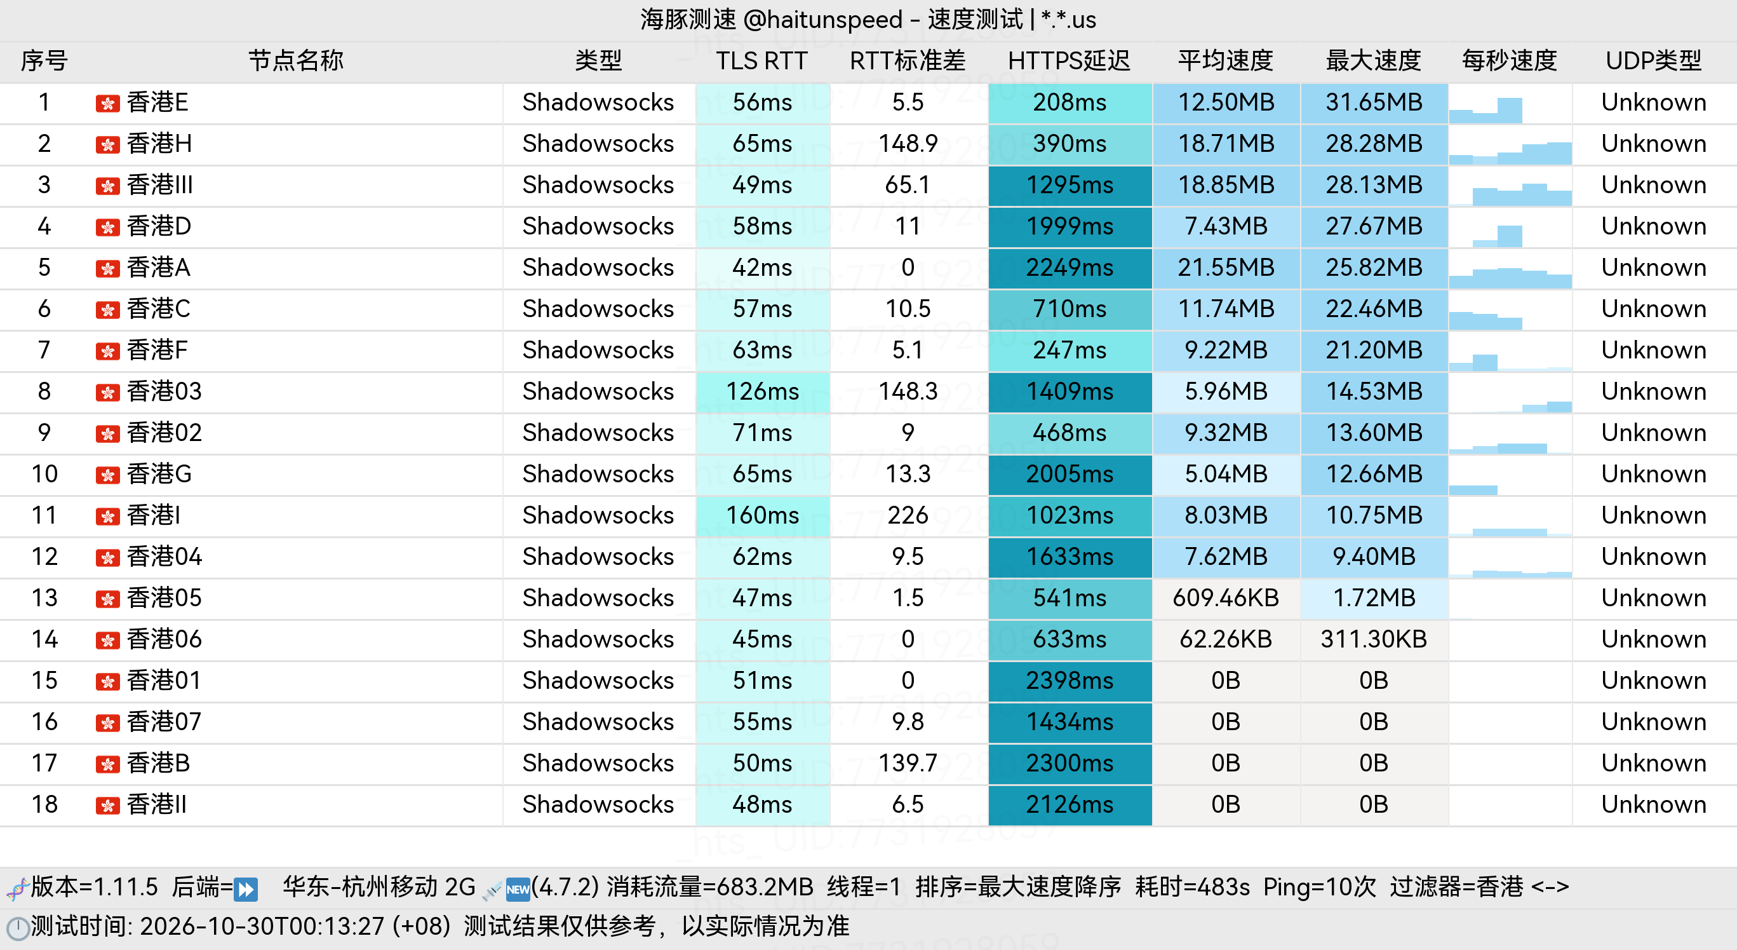
Task: Click the 21.55MB average speed cell
Action: click(x=1226, y=269)
